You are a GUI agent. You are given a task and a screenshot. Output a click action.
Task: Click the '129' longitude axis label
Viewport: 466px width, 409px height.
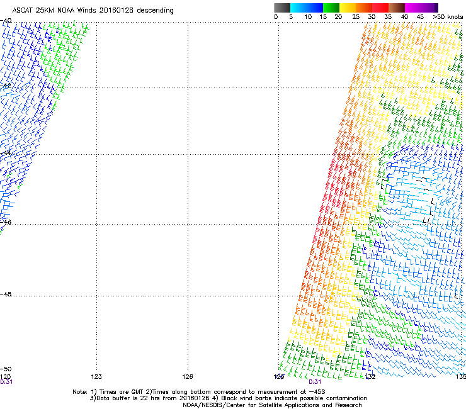click(279, 377)
